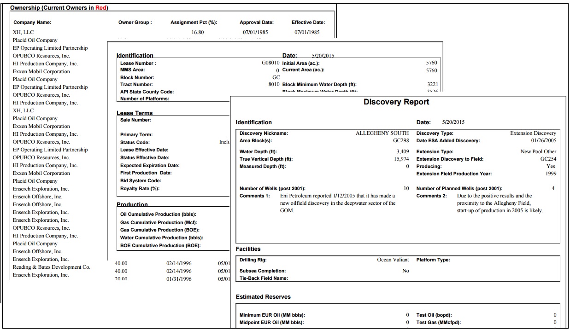The image size is (570, 330).
Task: Click the "Royalty Rate (%):" label
Action: (140, 189)
